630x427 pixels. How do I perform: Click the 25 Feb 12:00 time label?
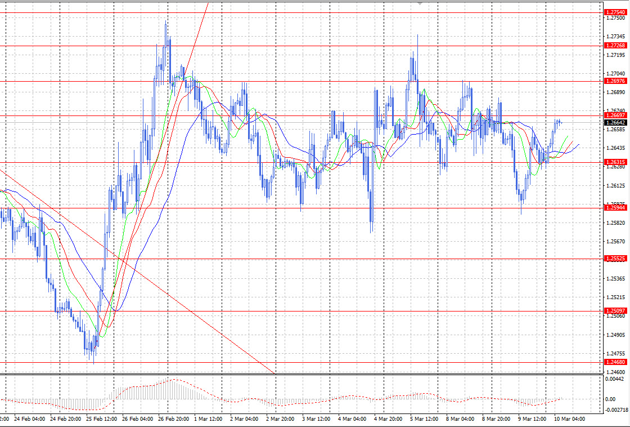coord(101,419)
